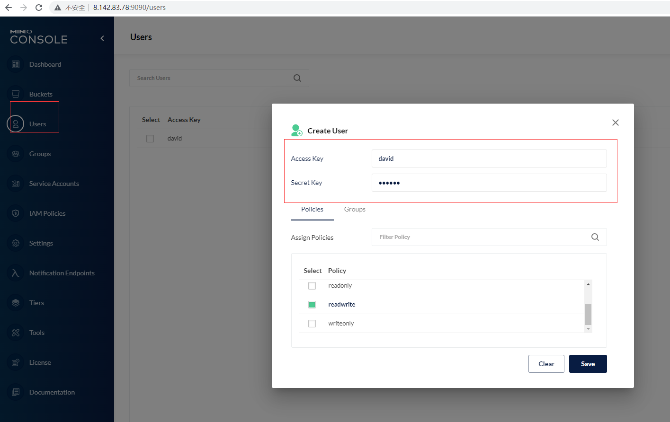Click the browser back arrow

pos(9,8)
